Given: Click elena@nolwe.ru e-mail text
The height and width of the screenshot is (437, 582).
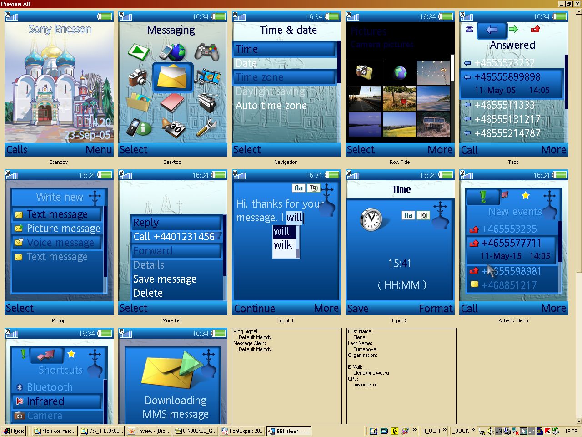Looking at the screenshot, I should 371,373.
